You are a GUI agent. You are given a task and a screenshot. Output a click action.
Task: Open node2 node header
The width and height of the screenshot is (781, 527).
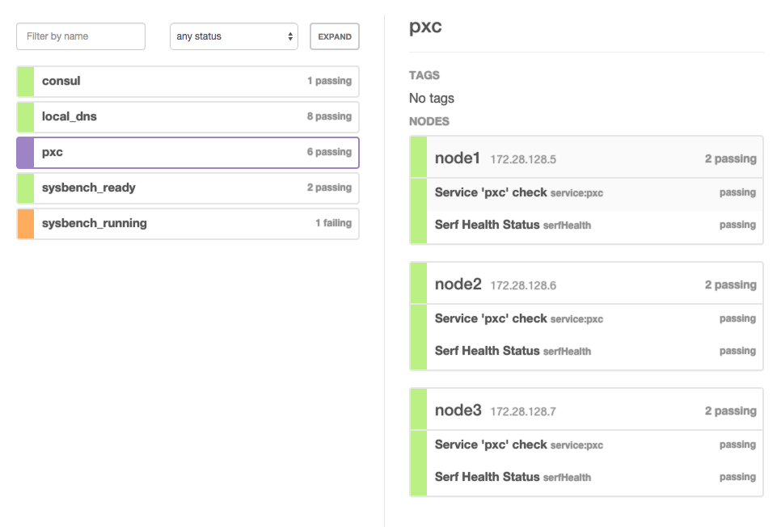coord(594,285)
